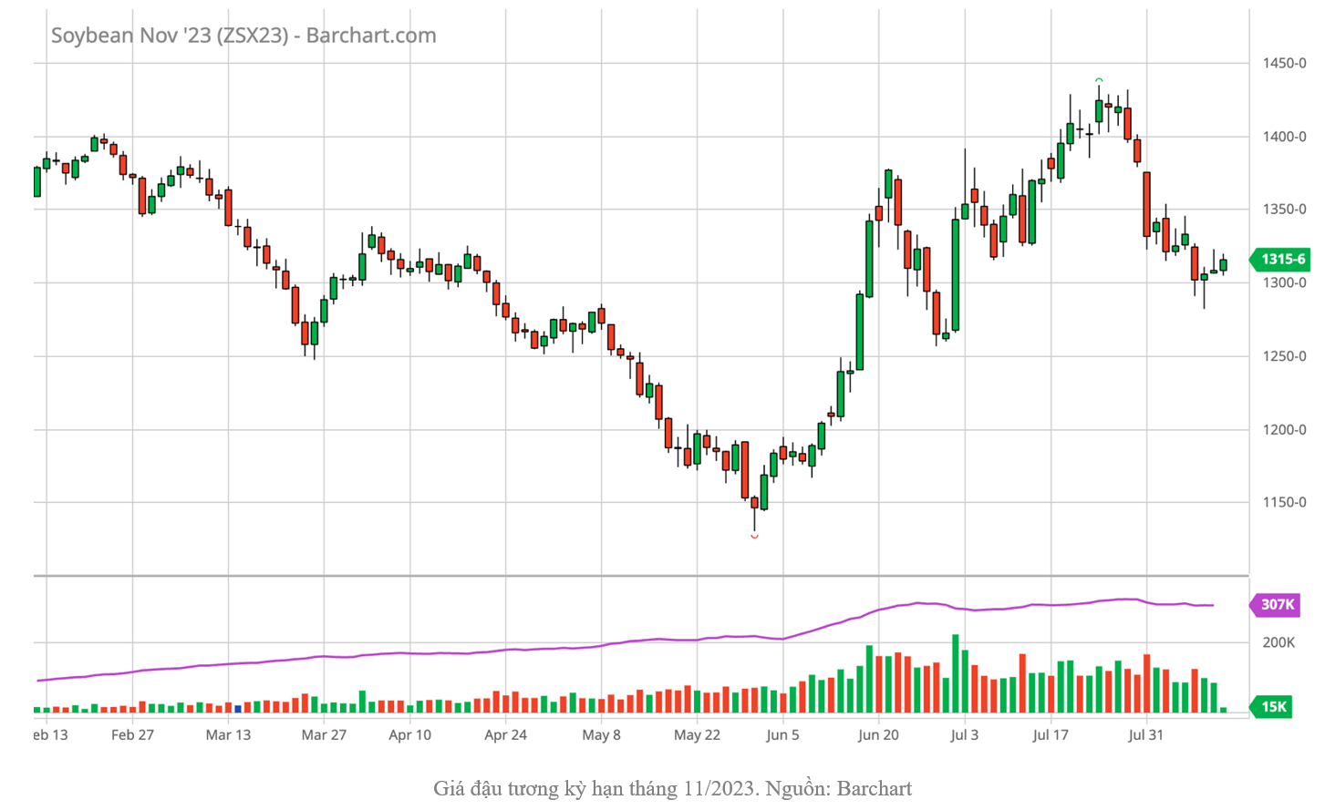Click the Apr 10 date label
The width and height of the screenshot is (1325, 810).
[409, 734]
